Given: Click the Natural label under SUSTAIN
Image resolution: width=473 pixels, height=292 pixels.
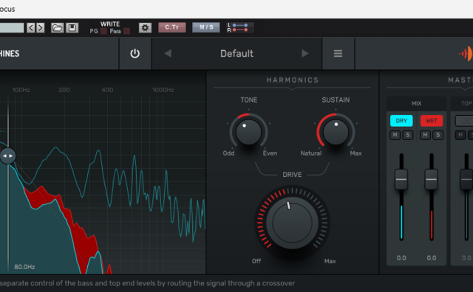Looking at the screenshot, I should 311,153.
